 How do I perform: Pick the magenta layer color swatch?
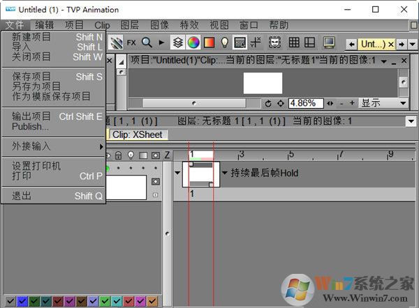click(x=140, y=301)
